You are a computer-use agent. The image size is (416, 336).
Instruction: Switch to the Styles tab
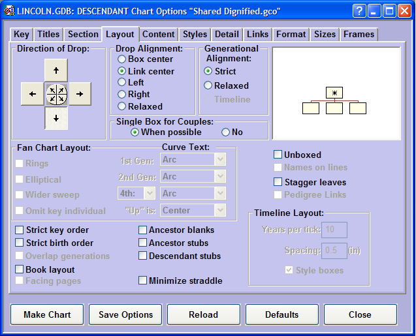click(x=195, y=35)
